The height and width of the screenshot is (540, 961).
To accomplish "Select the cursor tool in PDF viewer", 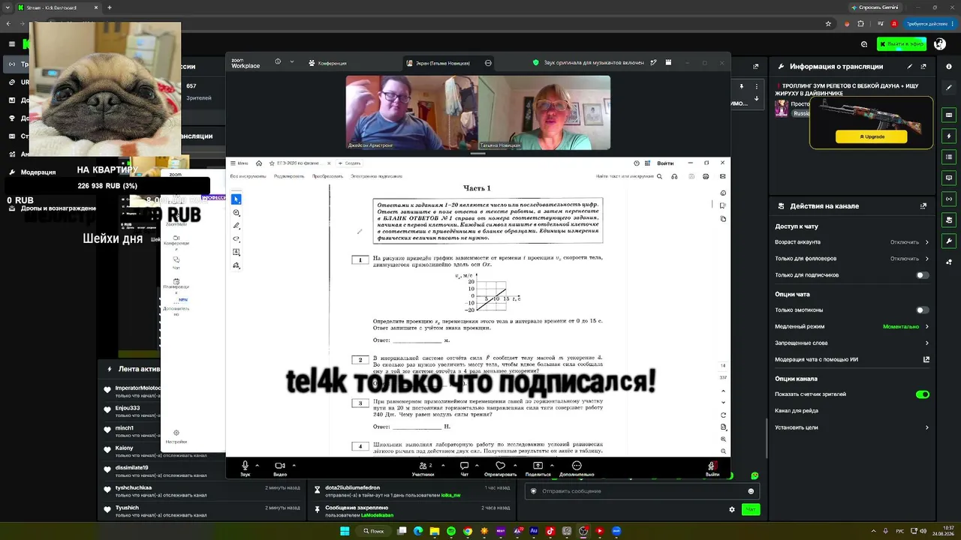I will (x=236, y=199).
